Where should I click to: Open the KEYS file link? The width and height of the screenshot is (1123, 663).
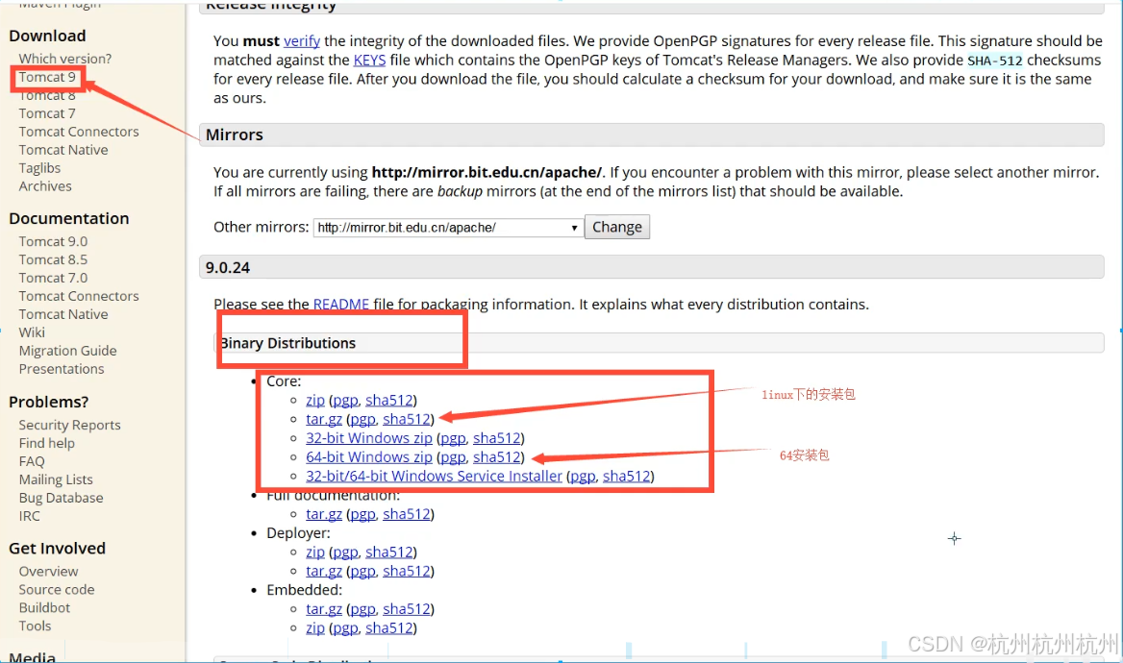click(x=369, y=61)
